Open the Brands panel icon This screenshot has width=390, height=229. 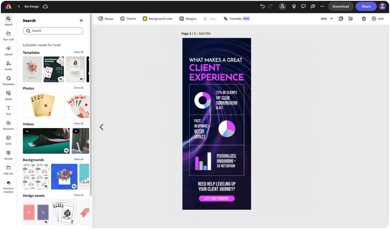coord(8,155)
